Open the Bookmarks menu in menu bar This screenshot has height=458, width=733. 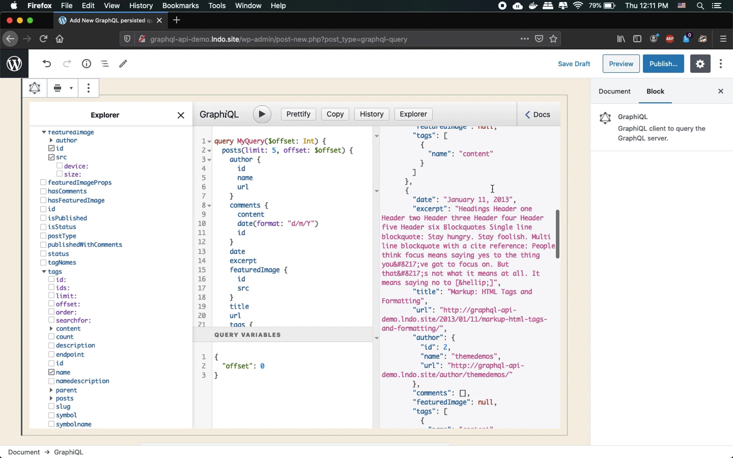pos(180,5)
